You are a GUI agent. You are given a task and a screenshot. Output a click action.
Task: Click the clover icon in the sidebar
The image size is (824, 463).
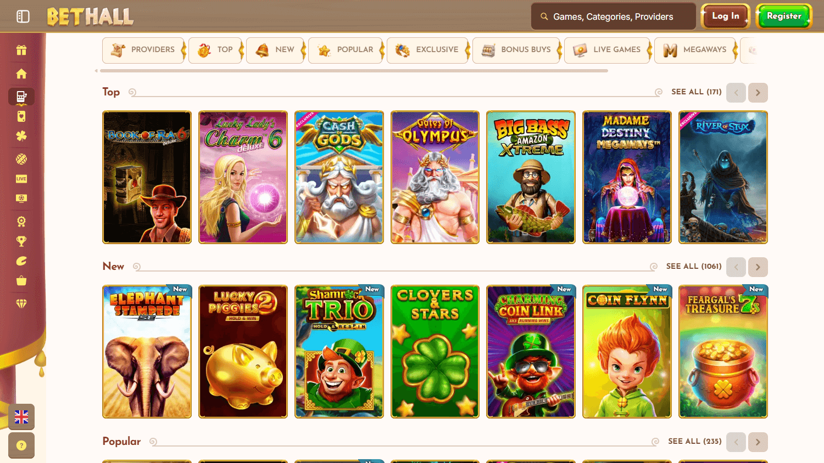pyautogui.click(x=21, y=136)
